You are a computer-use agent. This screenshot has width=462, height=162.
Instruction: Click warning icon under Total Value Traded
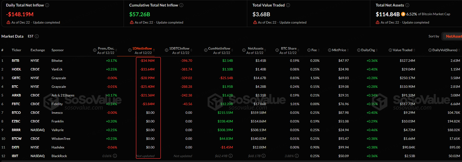tap(255, 22)
